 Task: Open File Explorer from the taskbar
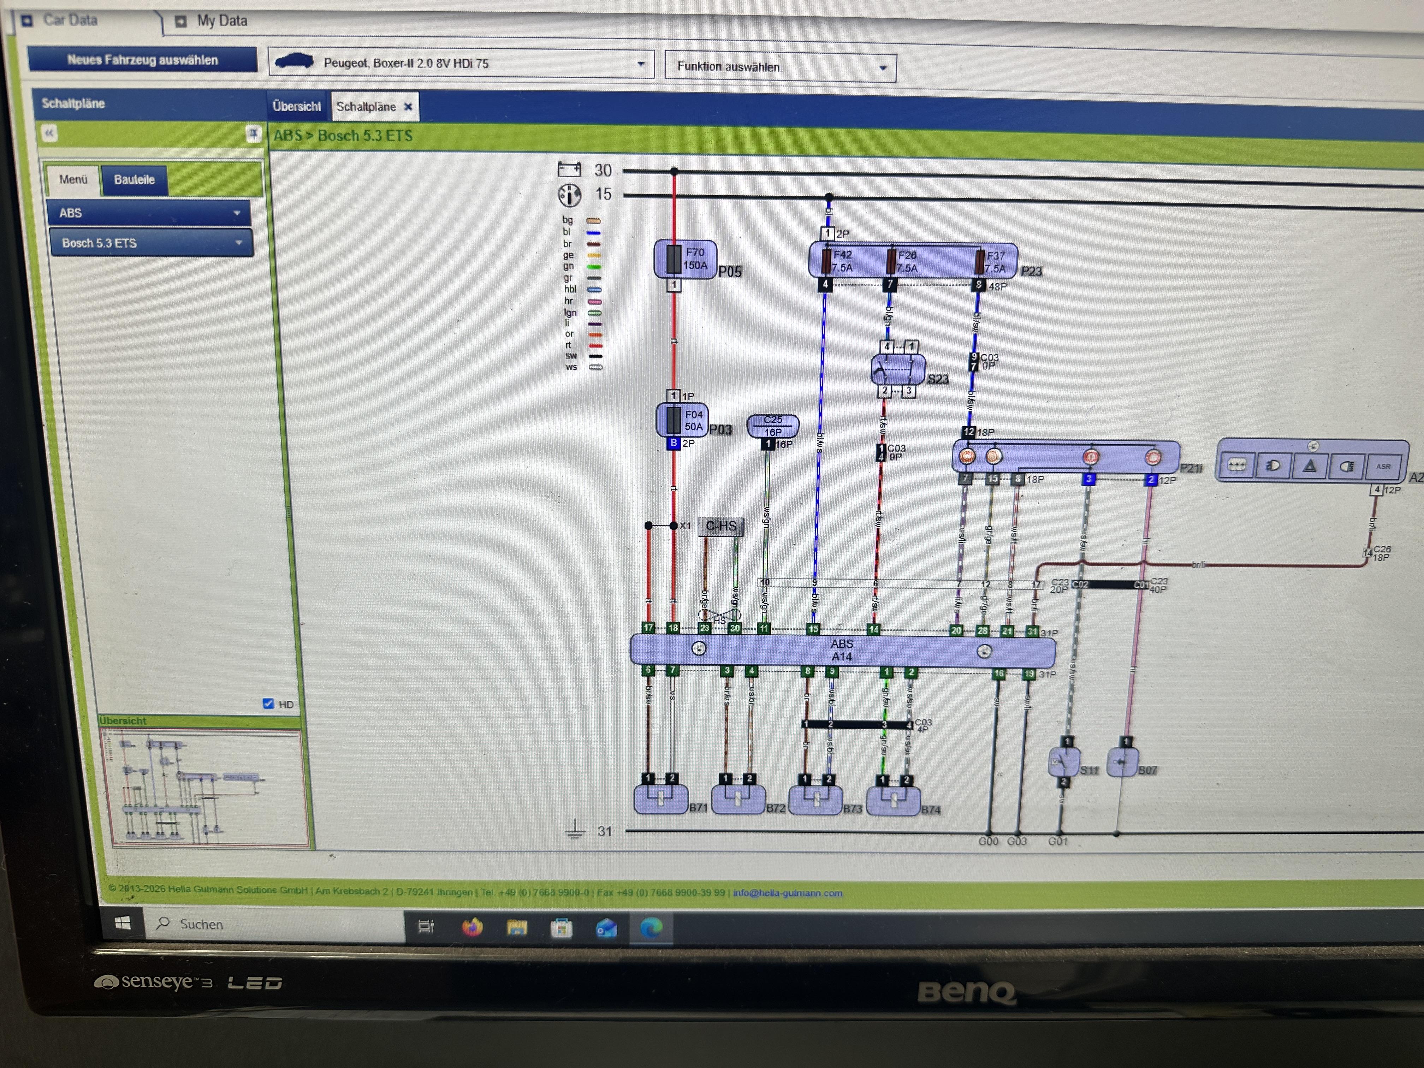[516, 928]
